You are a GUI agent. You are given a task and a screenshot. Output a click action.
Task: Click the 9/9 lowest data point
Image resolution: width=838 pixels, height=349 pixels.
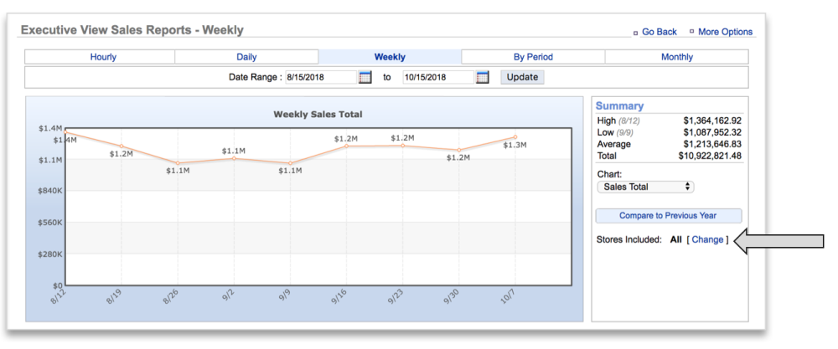(x=290, y=163)
